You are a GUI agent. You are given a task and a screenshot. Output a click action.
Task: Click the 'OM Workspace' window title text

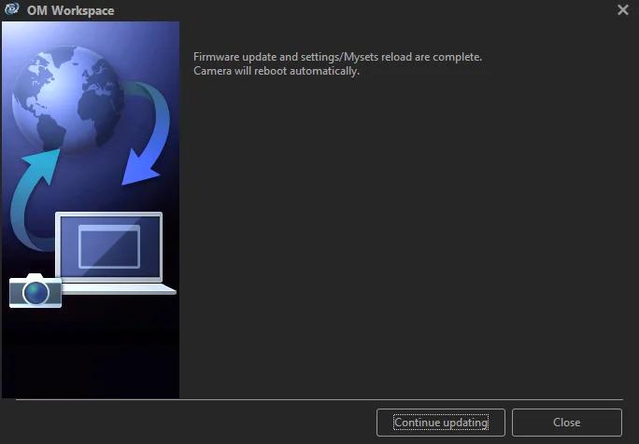(x=70, y=10)
